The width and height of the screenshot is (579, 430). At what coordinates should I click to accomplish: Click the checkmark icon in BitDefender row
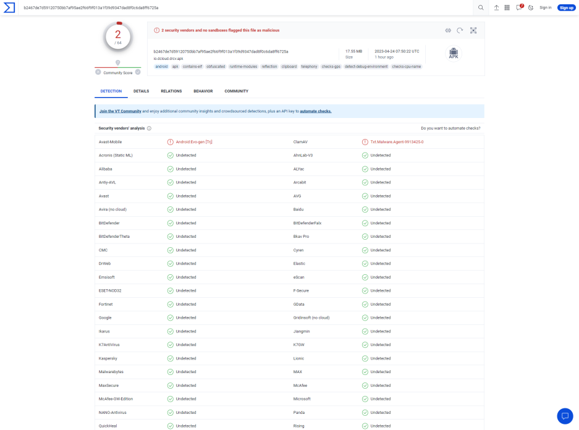click(170, 223)
